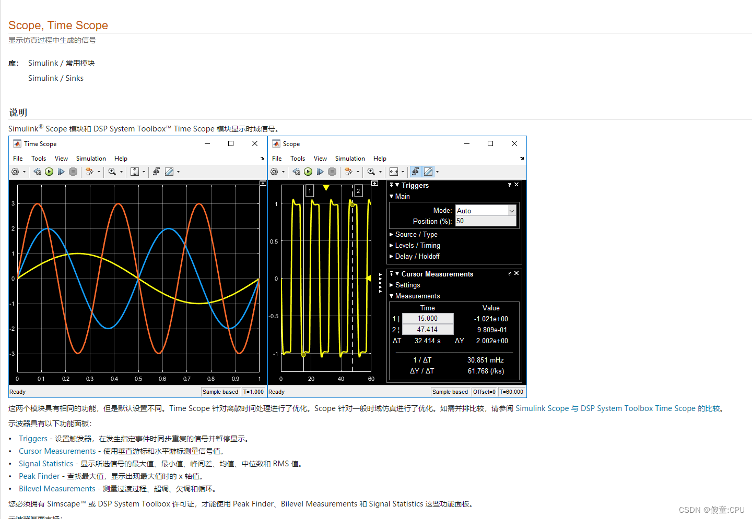Open Help menu in Time Scope window
The width and height of the screenshot is (752, 519).
(x=121, y=159)
